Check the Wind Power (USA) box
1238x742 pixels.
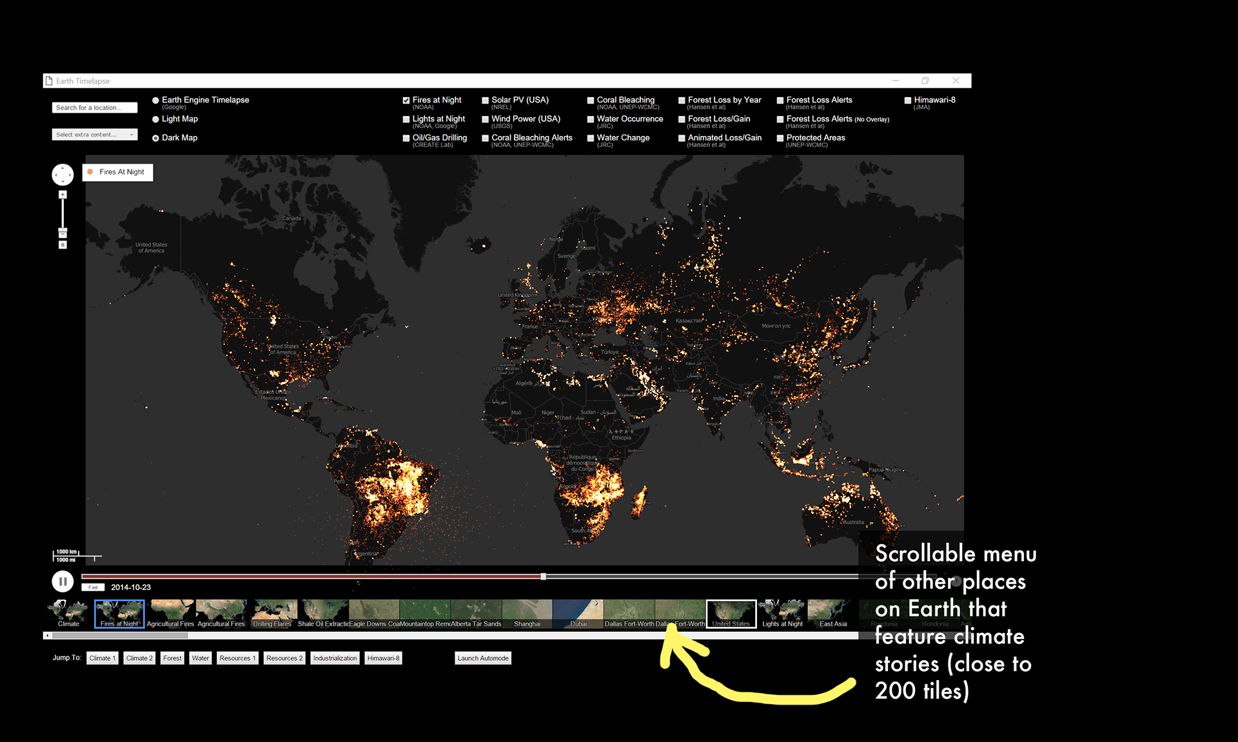486,119
